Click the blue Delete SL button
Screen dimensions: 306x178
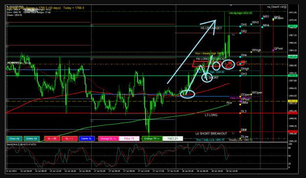click(x=87, y=138)
